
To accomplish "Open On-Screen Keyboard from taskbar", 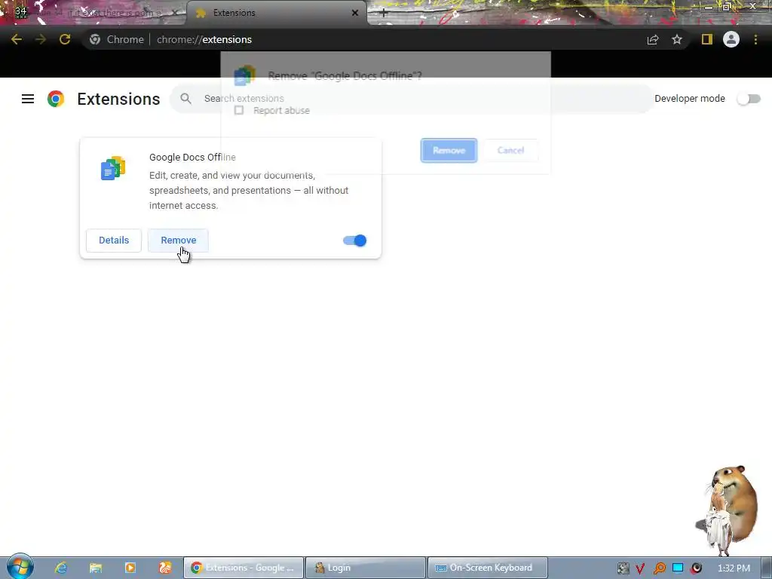I will pos(488,568).
